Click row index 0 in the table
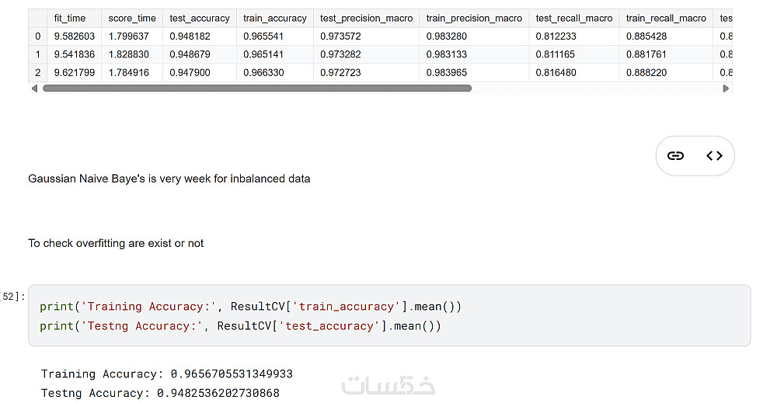 click(37, 36)
